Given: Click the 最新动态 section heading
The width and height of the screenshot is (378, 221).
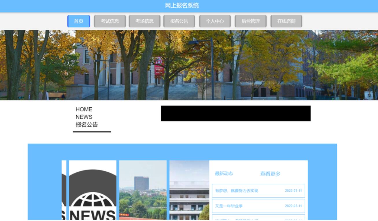Looking at the screenshot, I should click(x=223, y=174).
